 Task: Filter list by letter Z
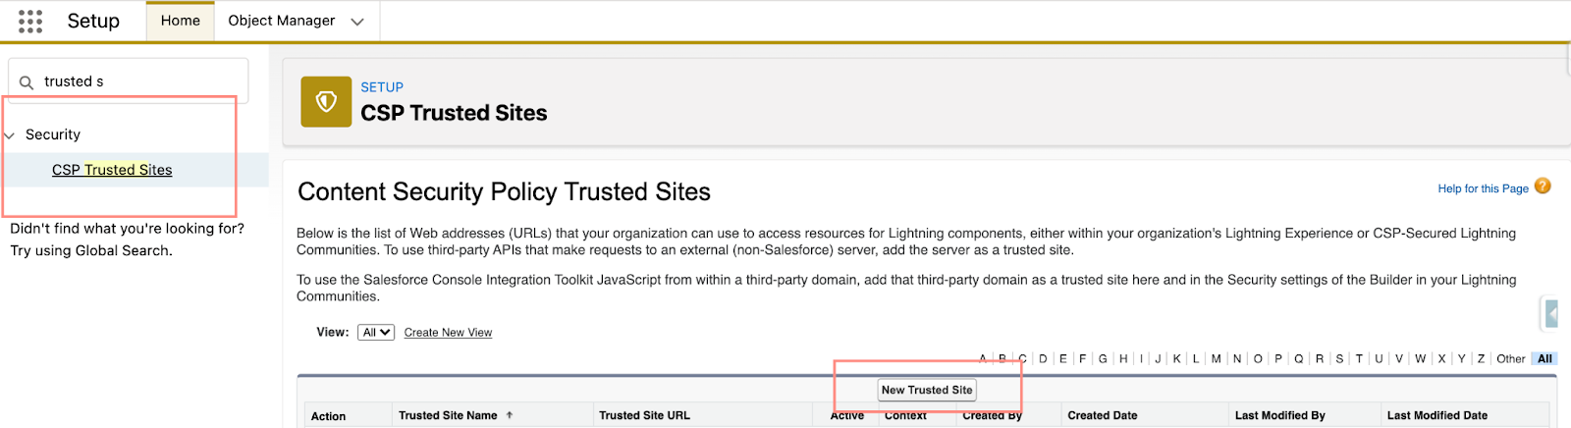pos(1481,359)
